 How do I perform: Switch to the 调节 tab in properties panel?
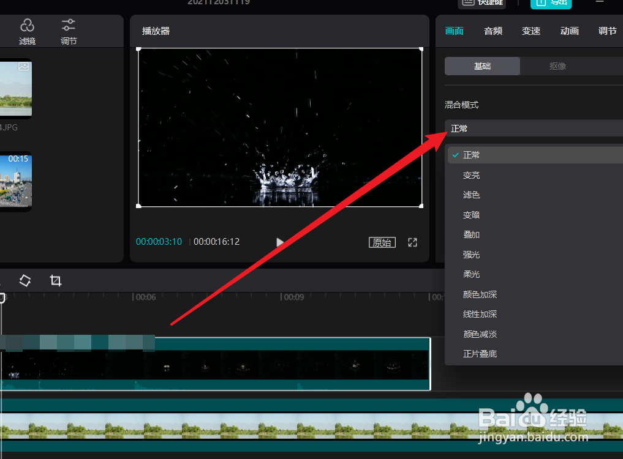608,31
